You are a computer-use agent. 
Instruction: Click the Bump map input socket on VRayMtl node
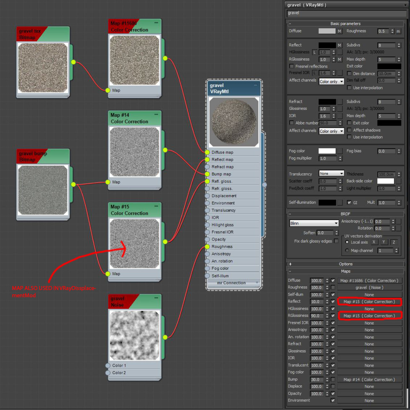pyautogui.click(x=207, y=174)
